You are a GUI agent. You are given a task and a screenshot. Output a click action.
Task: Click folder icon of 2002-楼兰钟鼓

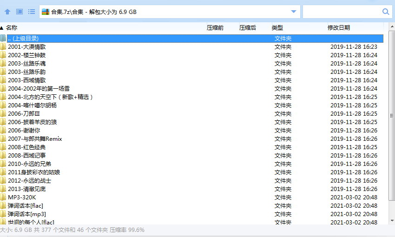click(x=3, y=55)
